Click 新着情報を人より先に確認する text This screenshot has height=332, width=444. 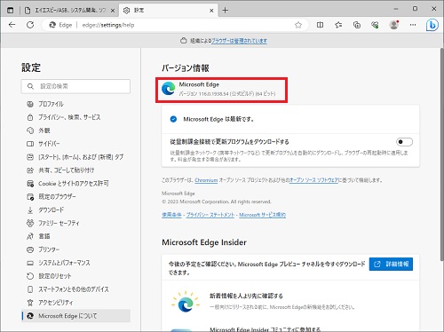pos(246,296)
